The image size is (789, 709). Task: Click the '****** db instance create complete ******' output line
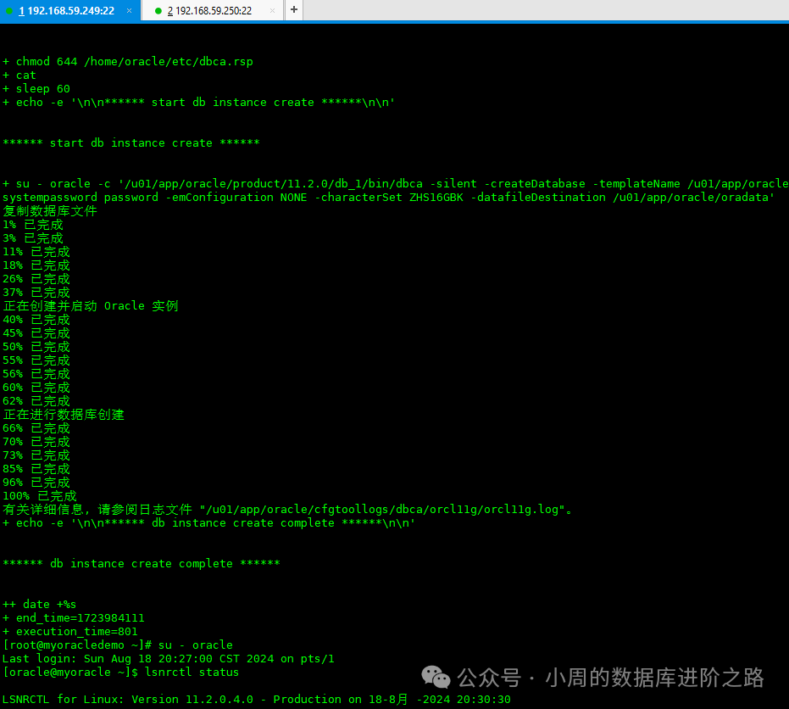point(142,563)
